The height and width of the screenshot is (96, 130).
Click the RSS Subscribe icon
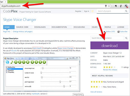[x=118, y=32]
